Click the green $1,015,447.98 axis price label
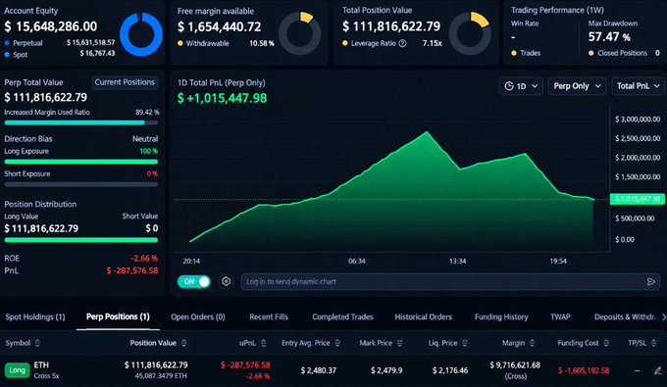 pyautogui.click(x=638, y=199)
